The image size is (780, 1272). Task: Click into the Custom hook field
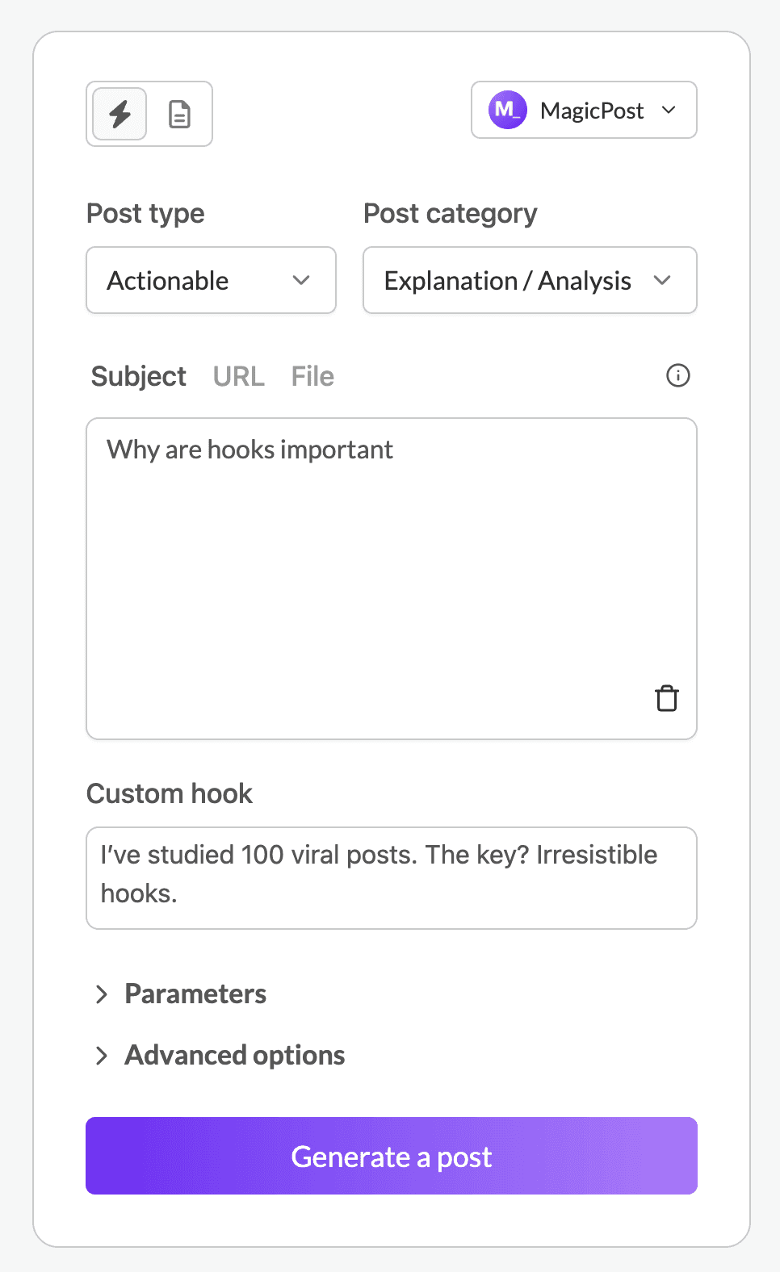[x=391, y=877]
